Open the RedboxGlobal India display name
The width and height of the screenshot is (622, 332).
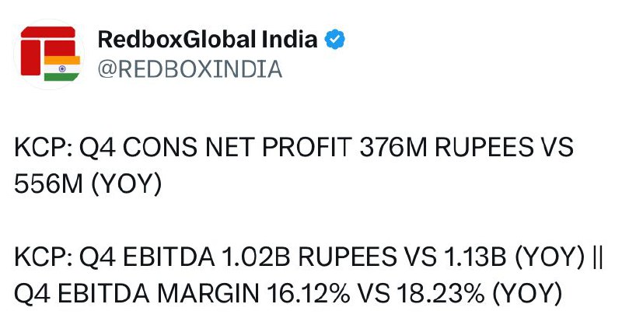click(x=208, y=40)
